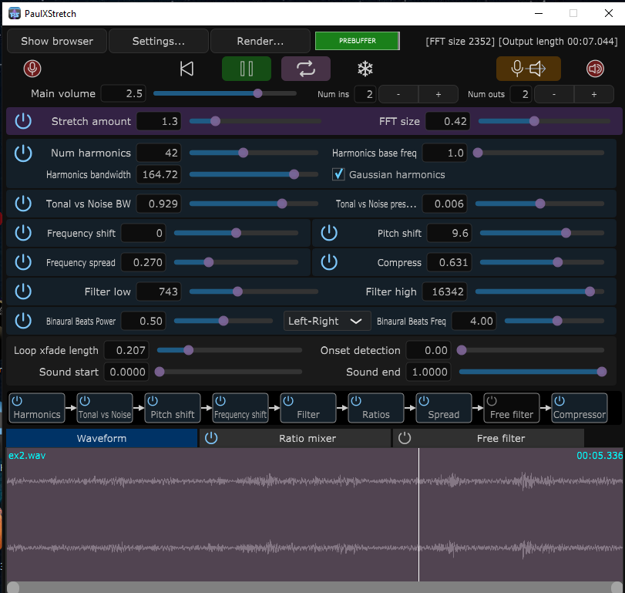The height and width of the screenshot is (593, 625).
Task: Click the FFT size slider handle
Action: click(x=534, y=121)
